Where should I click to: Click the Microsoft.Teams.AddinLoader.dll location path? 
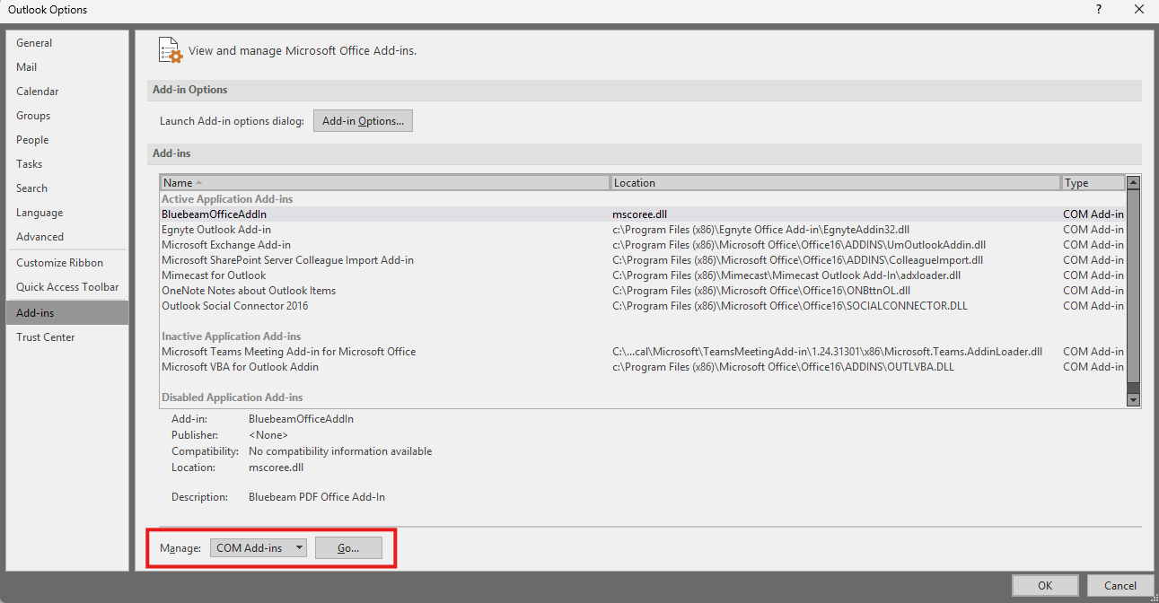(828, 352)
